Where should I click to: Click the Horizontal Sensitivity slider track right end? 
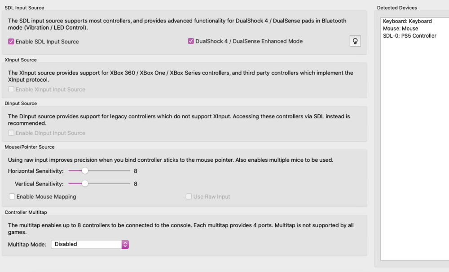click(x=129, y=171)
